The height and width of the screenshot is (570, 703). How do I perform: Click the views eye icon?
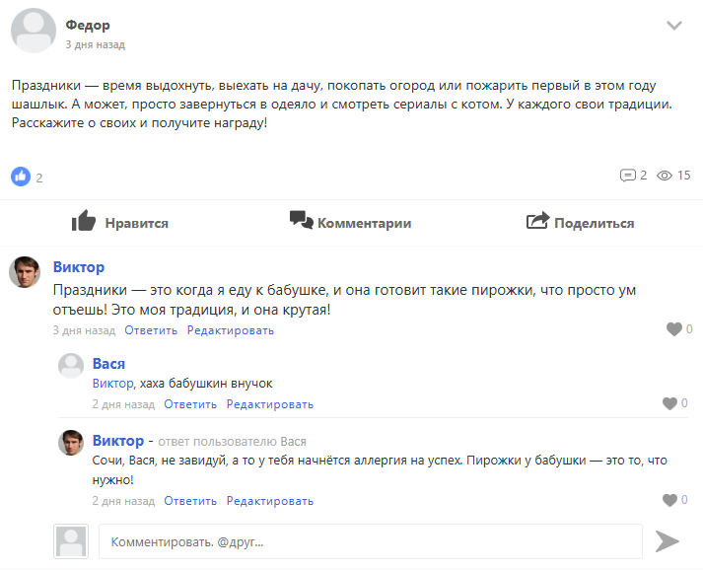pyautogui.click(x=664, y=176)
